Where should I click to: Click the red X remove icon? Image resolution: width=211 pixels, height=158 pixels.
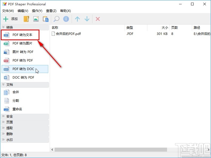click(98, 19)
